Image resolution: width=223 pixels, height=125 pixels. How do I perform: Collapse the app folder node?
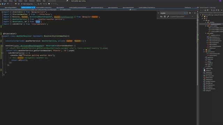(x=204, y=20)
